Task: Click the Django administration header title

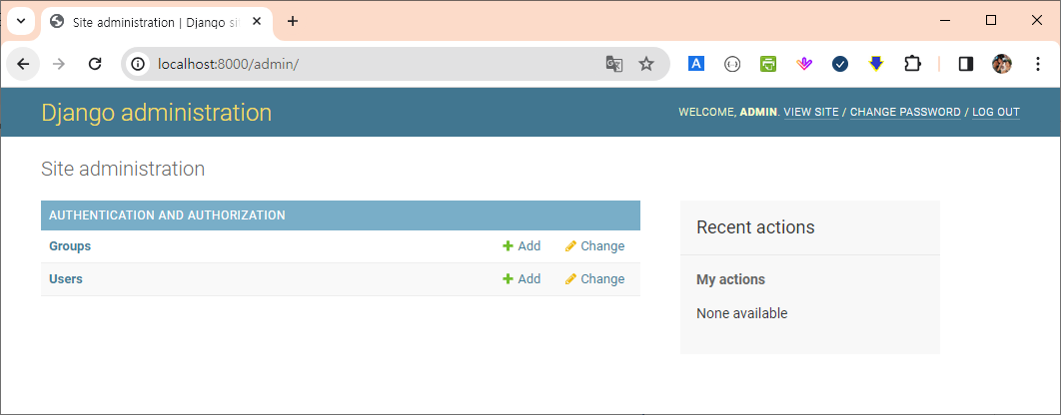Action: point(156,112)
